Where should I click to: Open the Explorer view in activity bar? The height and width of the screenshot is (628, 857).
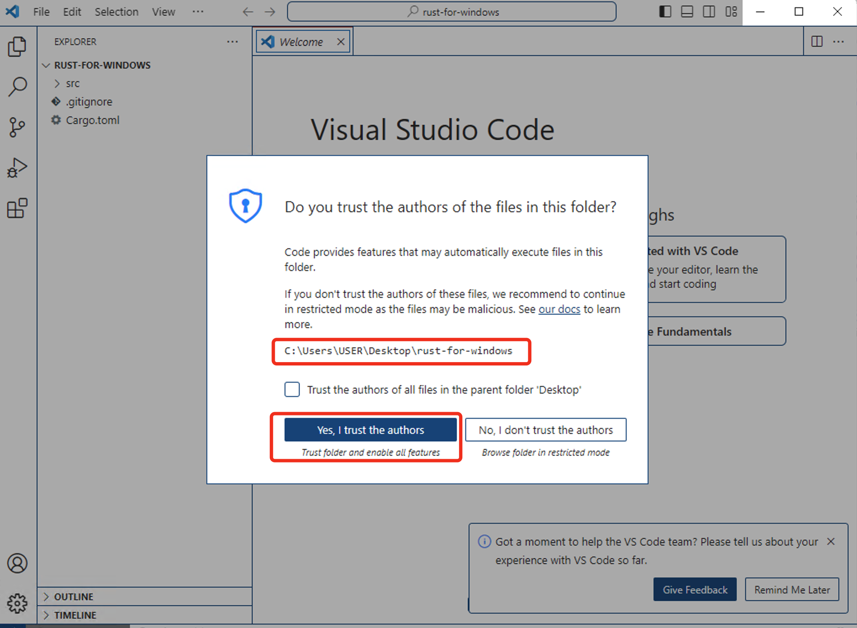pyautogui.click(x=17, y=46)
